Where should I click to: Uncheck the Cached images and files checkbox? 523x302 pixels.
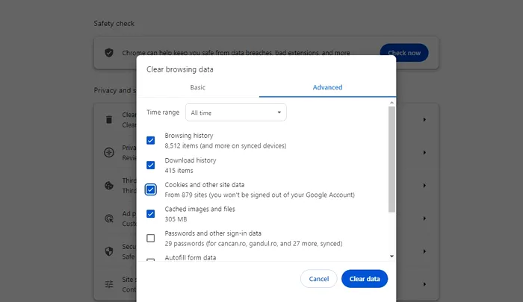151,214
